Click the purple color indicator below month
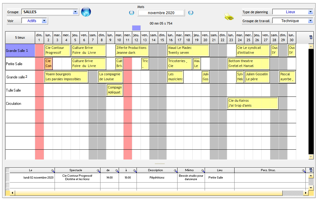 [136, 28]
